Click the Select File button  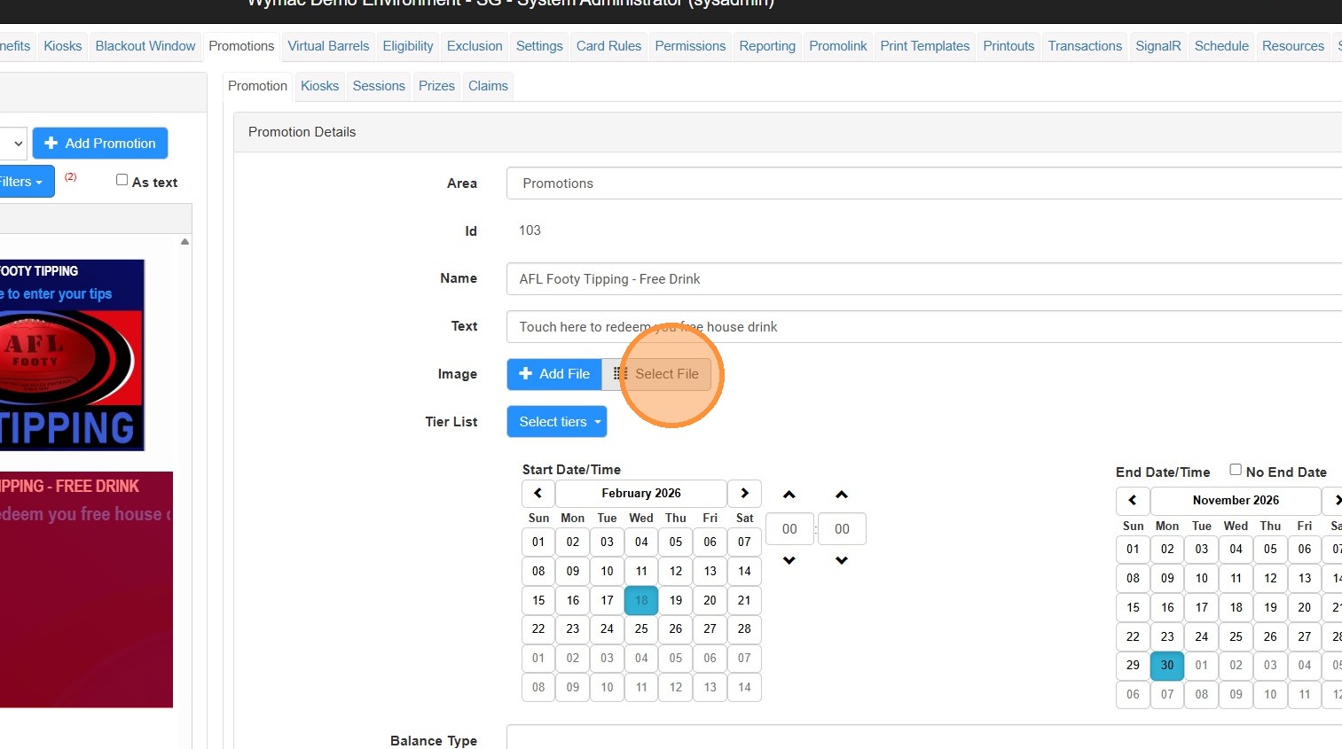point(657,374)
